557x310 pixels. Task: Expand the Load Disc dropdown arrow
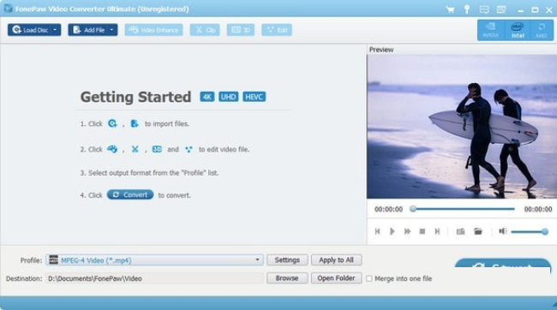coord(56,30)
